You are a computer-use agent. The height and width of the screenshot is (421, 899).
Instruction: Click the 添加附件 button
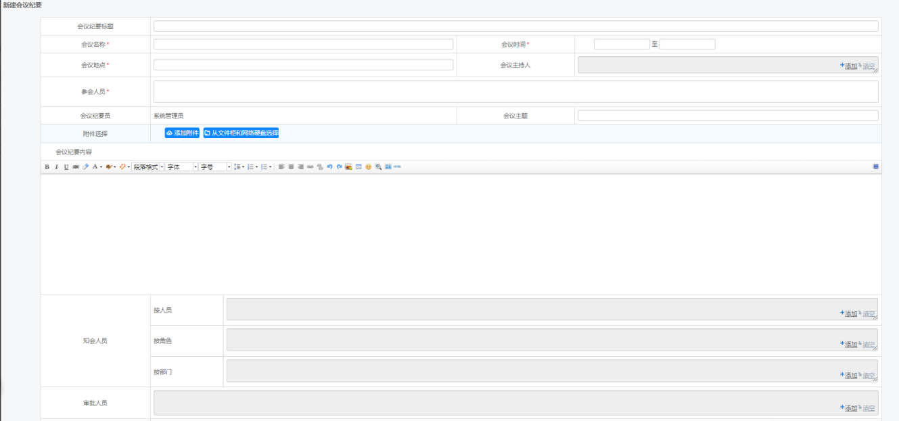click(x=182, y=133)
